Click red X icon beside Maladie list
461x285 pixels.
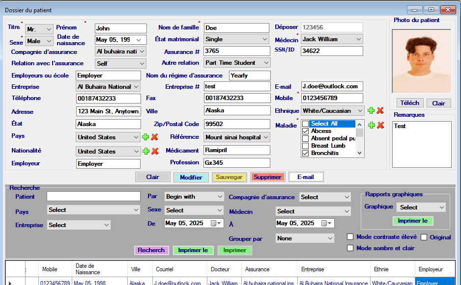click(380, 125)
